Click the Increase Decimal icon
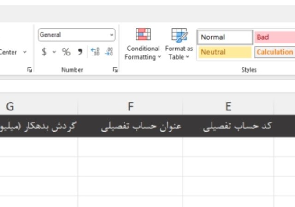This screenshot has height=207, width=295. 95,52
